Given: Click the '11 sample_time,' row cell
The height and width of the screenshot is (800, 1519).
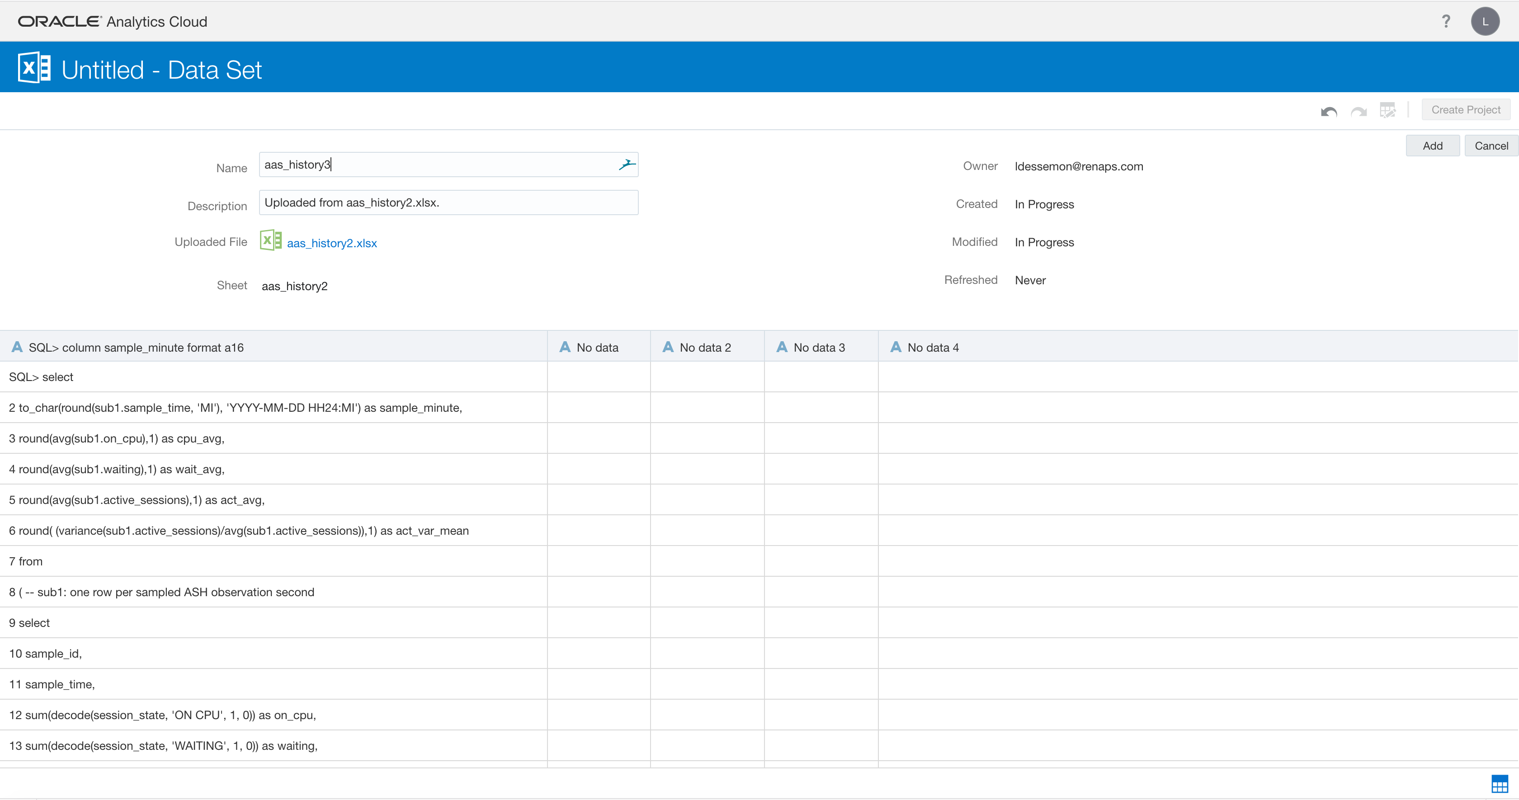Looking at the screenshot, I should click(274, 684).
